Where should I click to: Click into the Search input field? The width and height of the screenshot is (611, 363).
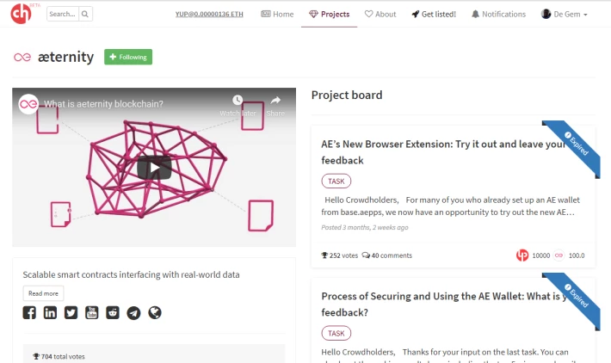pyautogui.click(x=63, y=14)
